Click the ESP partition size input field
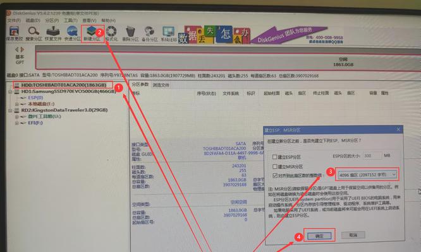Viewport: 421px width, 252px height. 372,156
